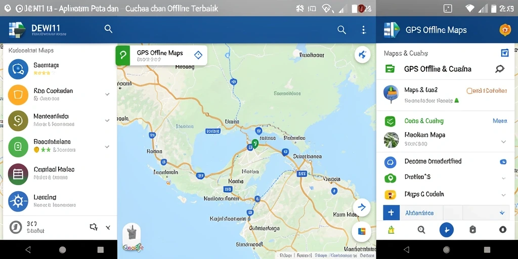Tap clipboard icon in right panel bottom navigation
This screenshot has width=518, height=259.
coord(473,230)
